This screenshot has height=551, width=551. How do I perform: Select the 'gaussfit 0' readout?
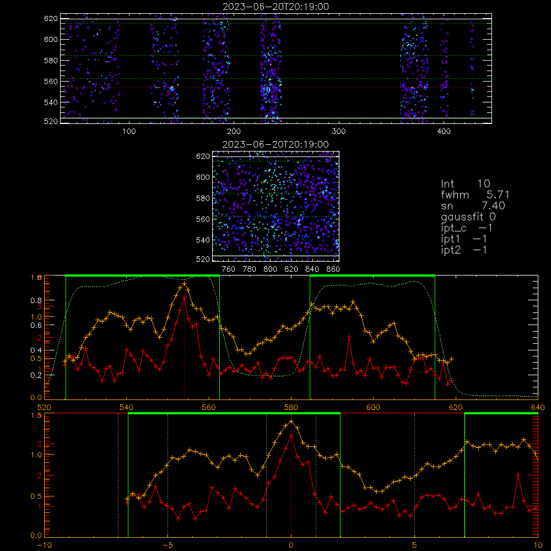(x=468, y=217)
